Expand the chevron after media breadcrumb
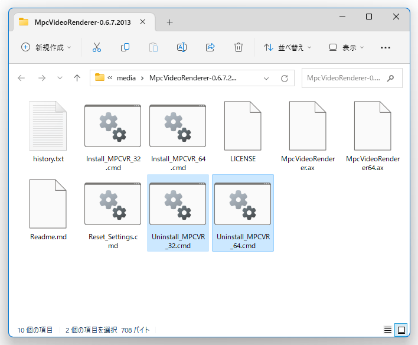Viewport: 418px width, 345px height. [x=142, y=78]
